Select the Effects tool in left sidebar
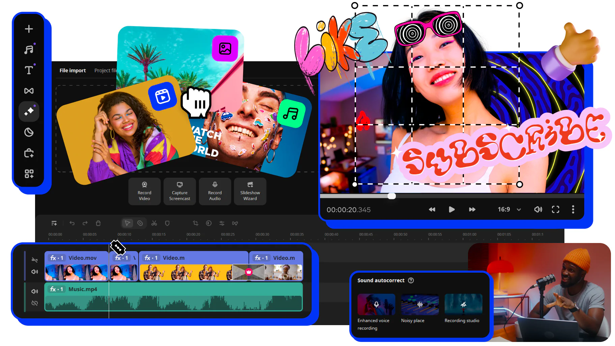 29,111
